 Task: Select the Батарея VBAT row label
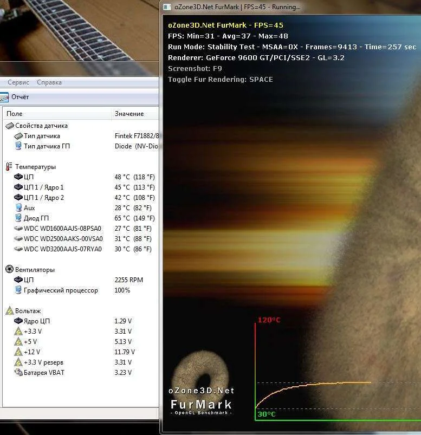[44, 373]
